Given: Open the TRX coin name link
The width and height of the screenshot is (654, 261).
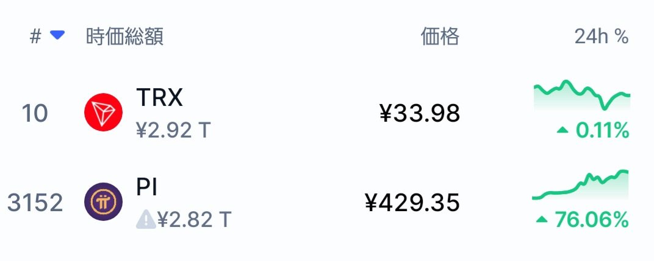Looking at the screenshot, I should pos(159,98).
